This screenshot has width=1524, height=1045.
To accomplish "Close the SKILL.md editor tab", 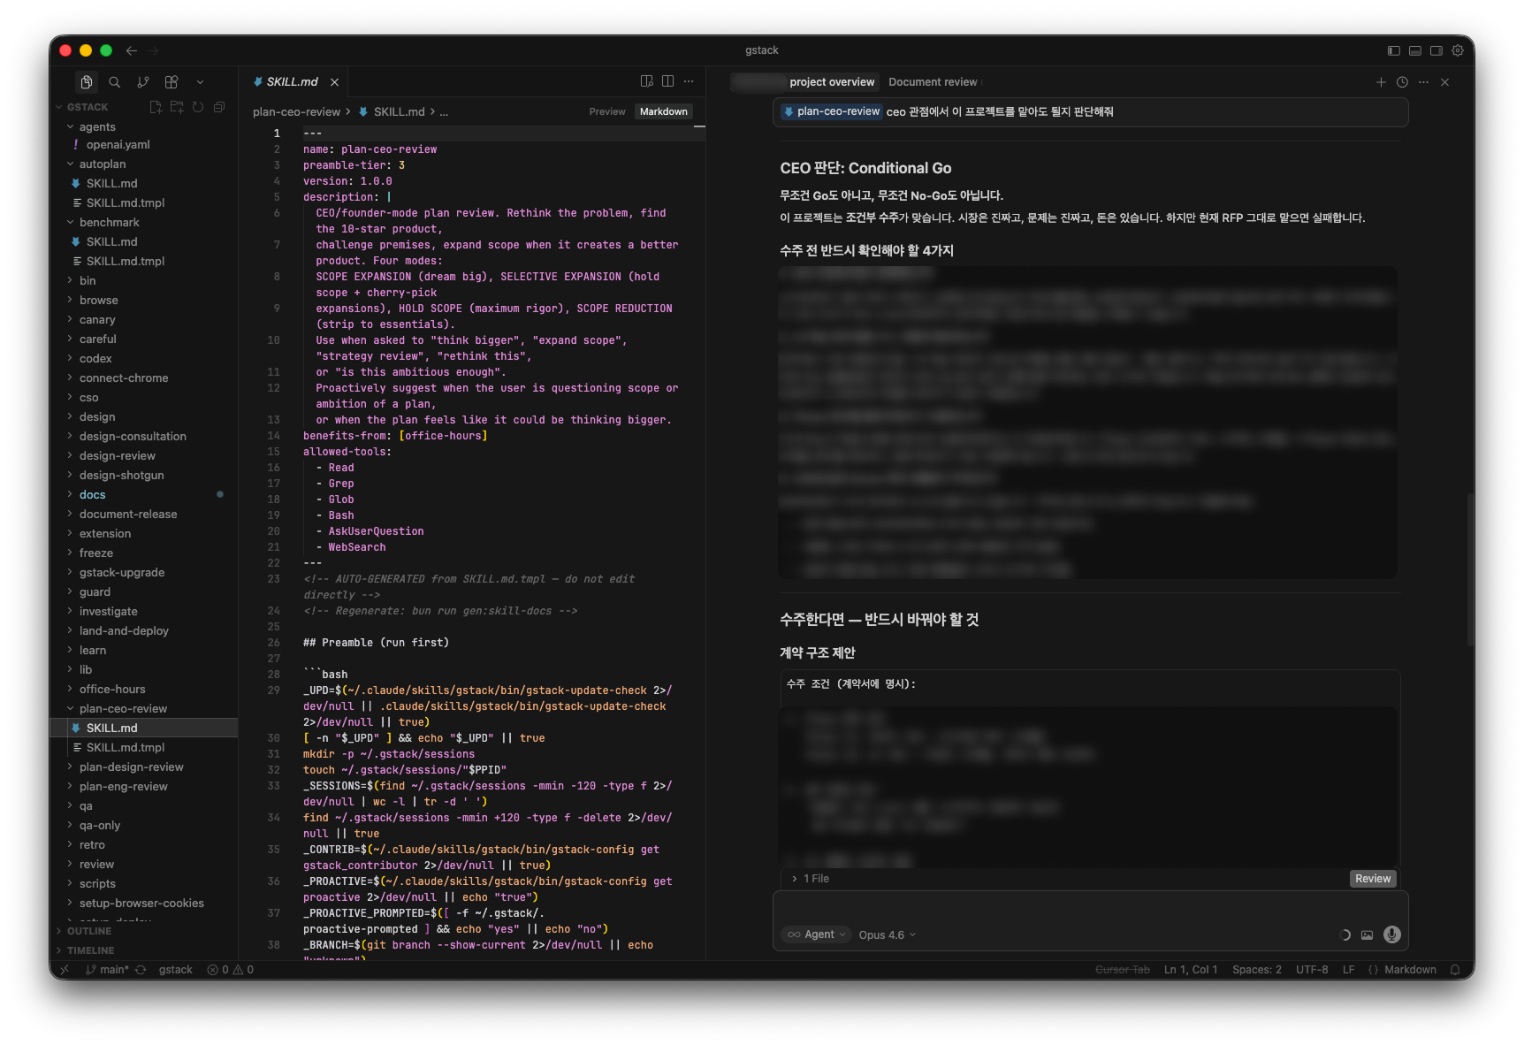I will pos(335,82).
